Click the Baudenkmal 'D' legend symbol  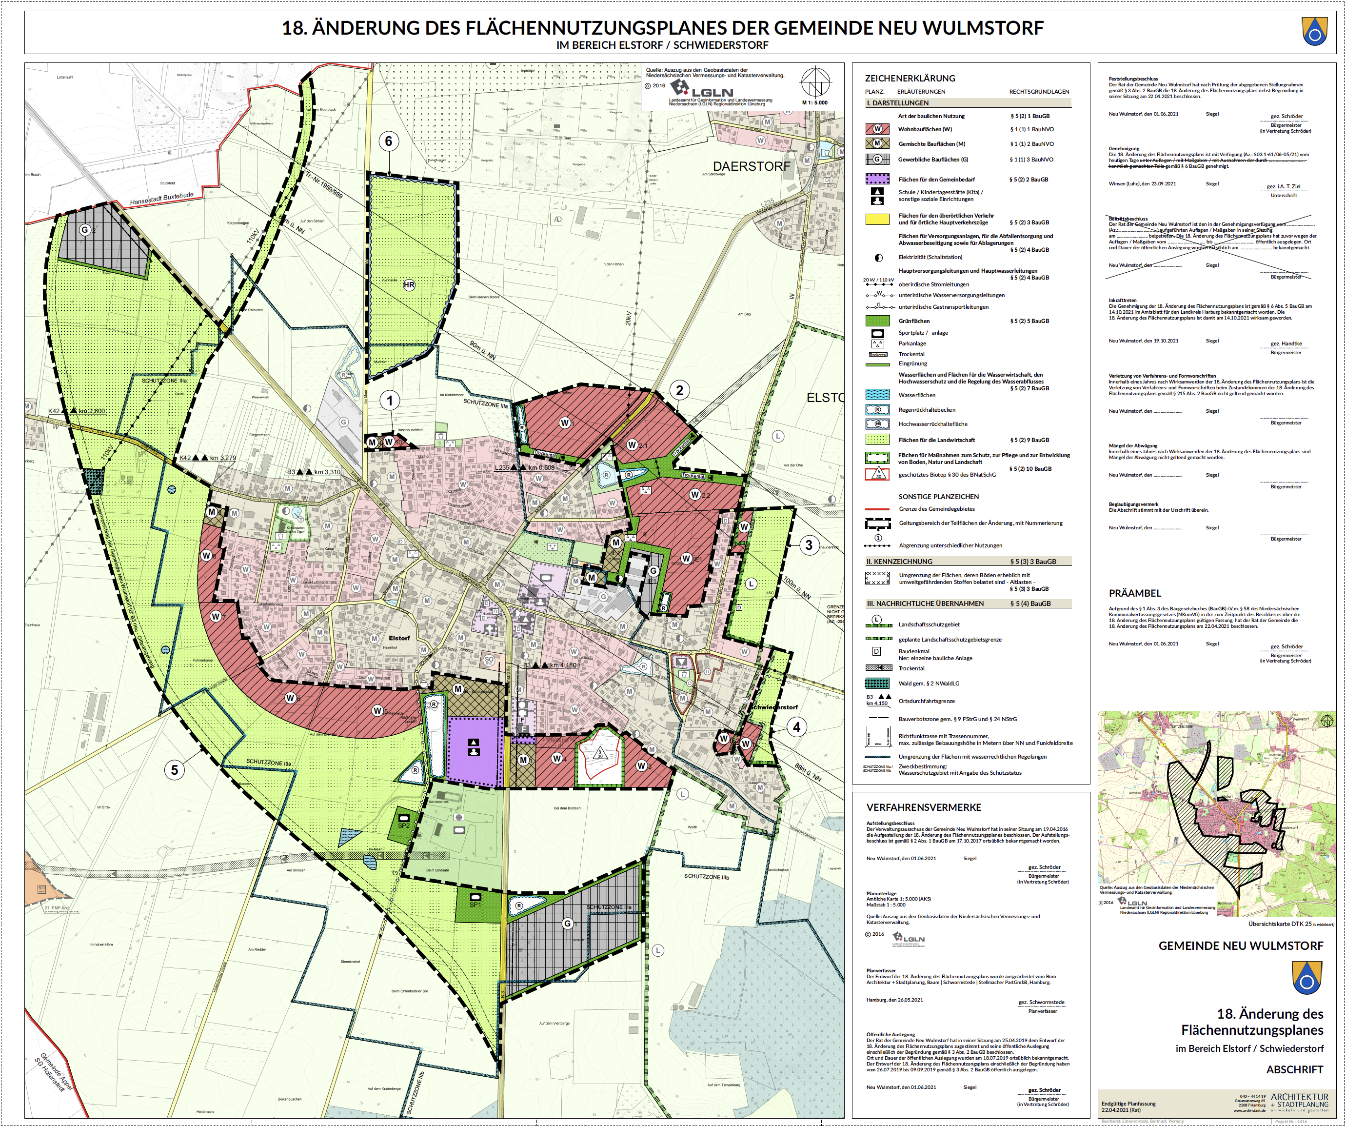(x=877, y=651)
